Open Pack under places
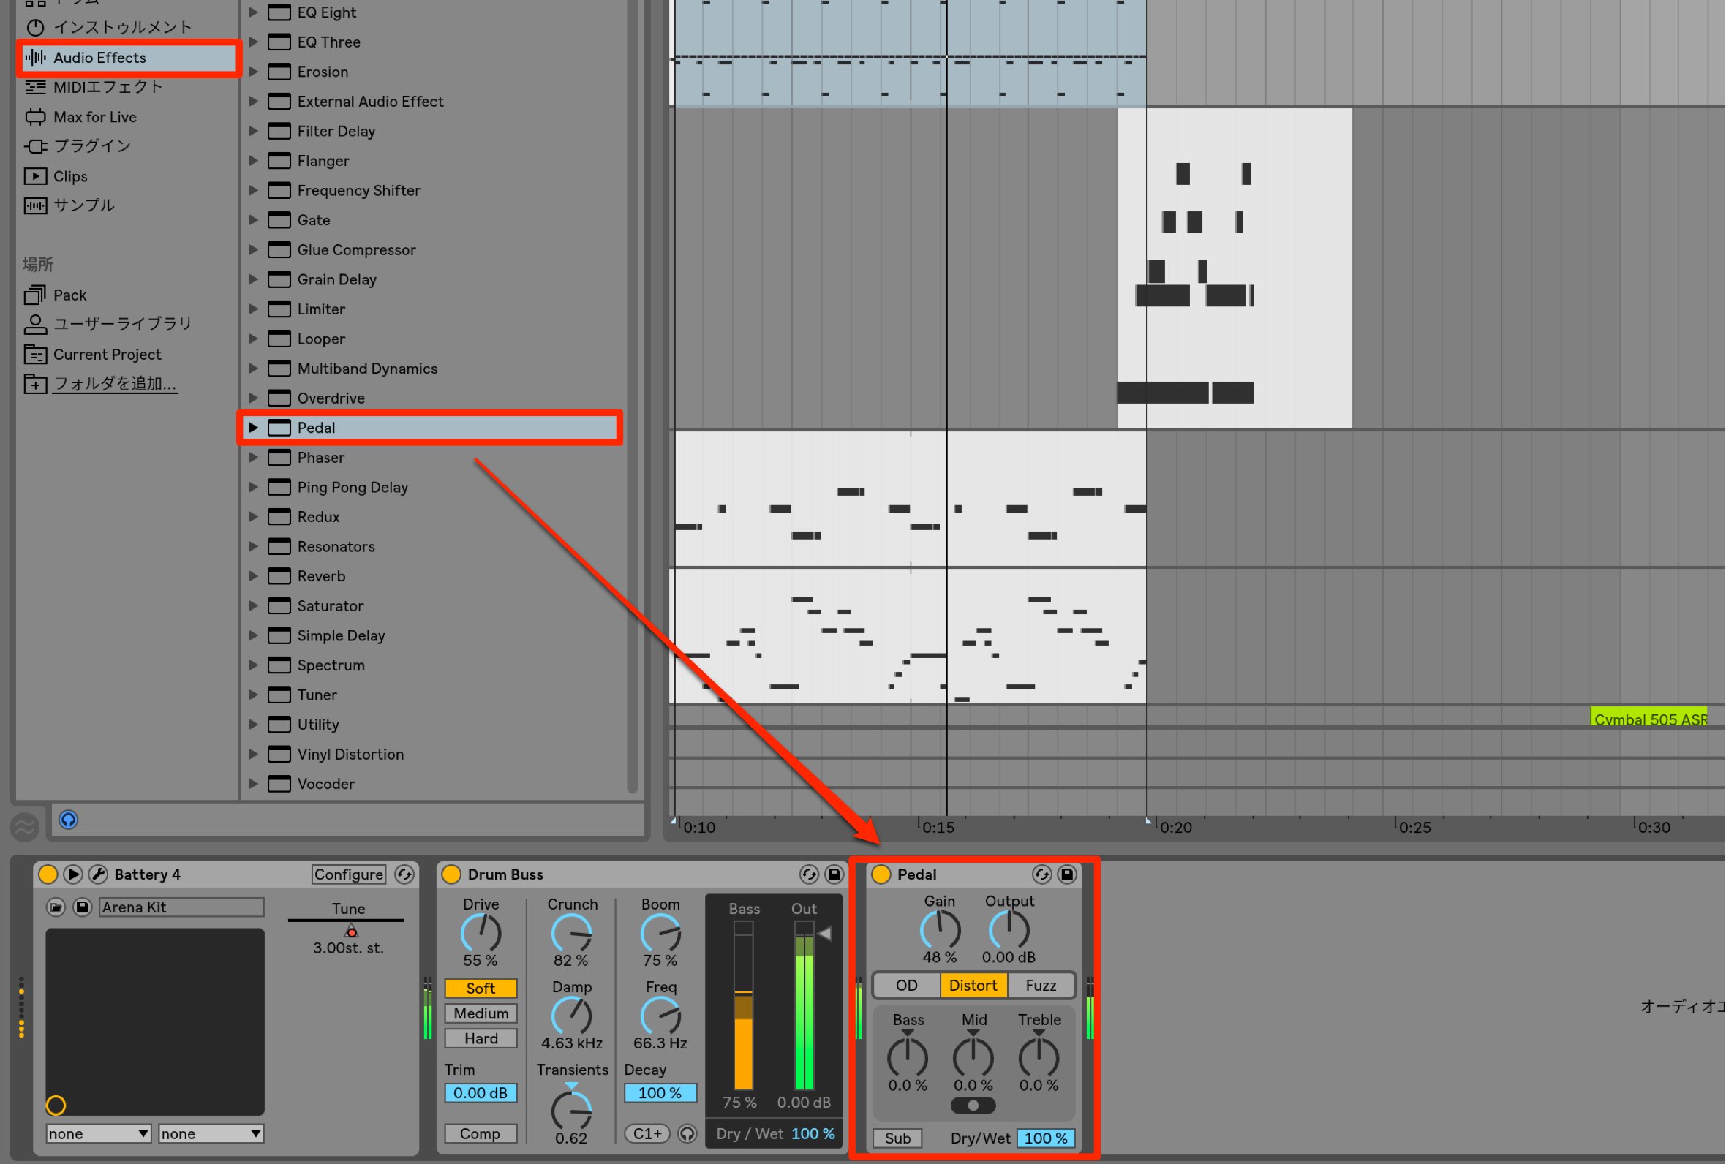 56,295
